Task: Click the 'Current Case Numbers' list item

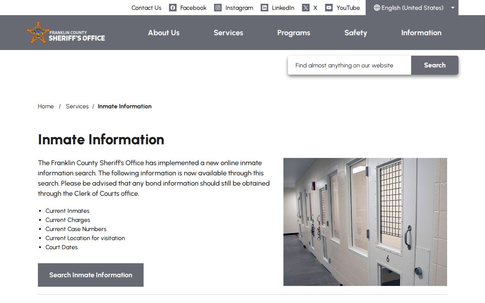Action: [76, 229]
